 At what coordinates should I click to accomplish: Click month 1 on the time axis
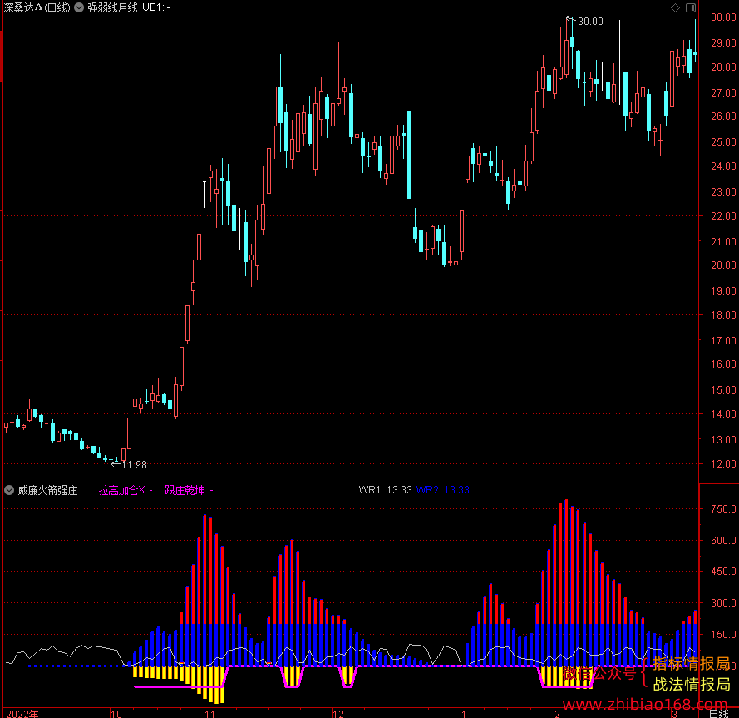click(464, 713)
